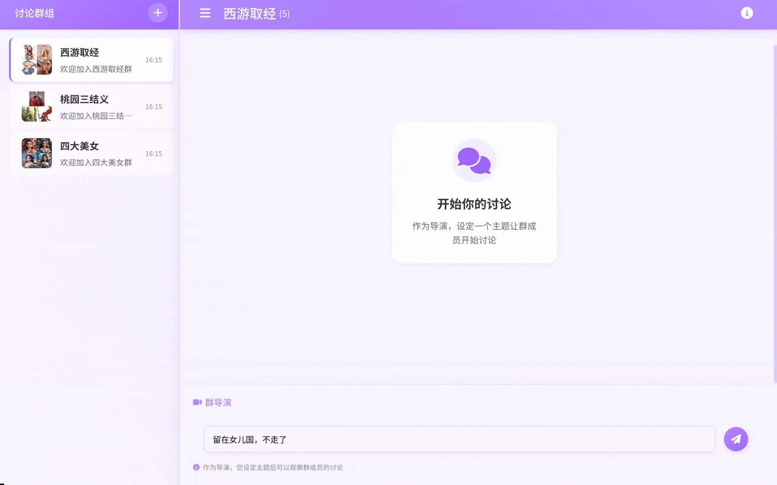
Task: Click the plus icon to add group
Action: (158, 13)
